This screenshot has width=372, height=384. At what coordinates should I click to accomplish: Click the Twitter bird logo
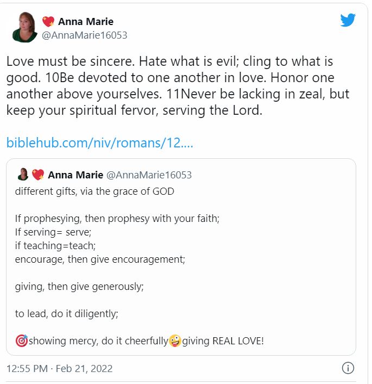348,20
